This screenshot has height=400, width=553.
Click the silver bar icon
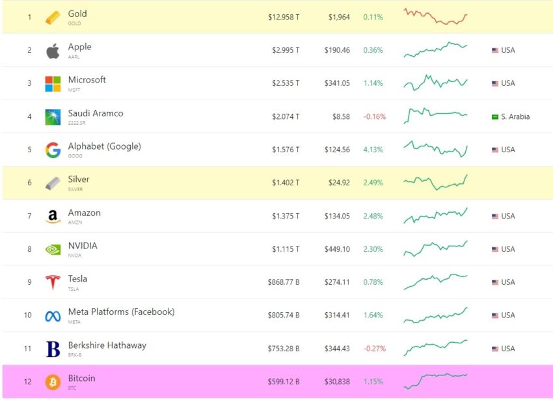[53, 183]
